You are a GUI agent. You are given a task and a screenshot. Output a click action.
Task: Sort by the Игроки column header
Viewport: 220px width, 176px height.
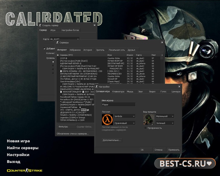click(x=131, y=55)
